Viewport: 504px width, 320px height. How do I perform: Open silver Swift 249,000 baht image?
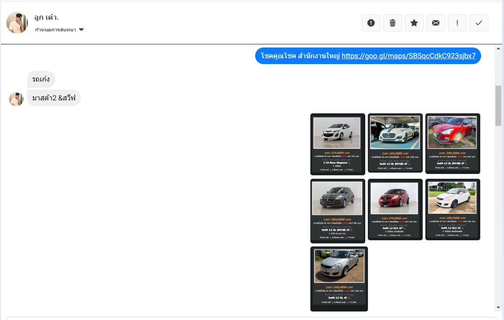click(339, 278)
